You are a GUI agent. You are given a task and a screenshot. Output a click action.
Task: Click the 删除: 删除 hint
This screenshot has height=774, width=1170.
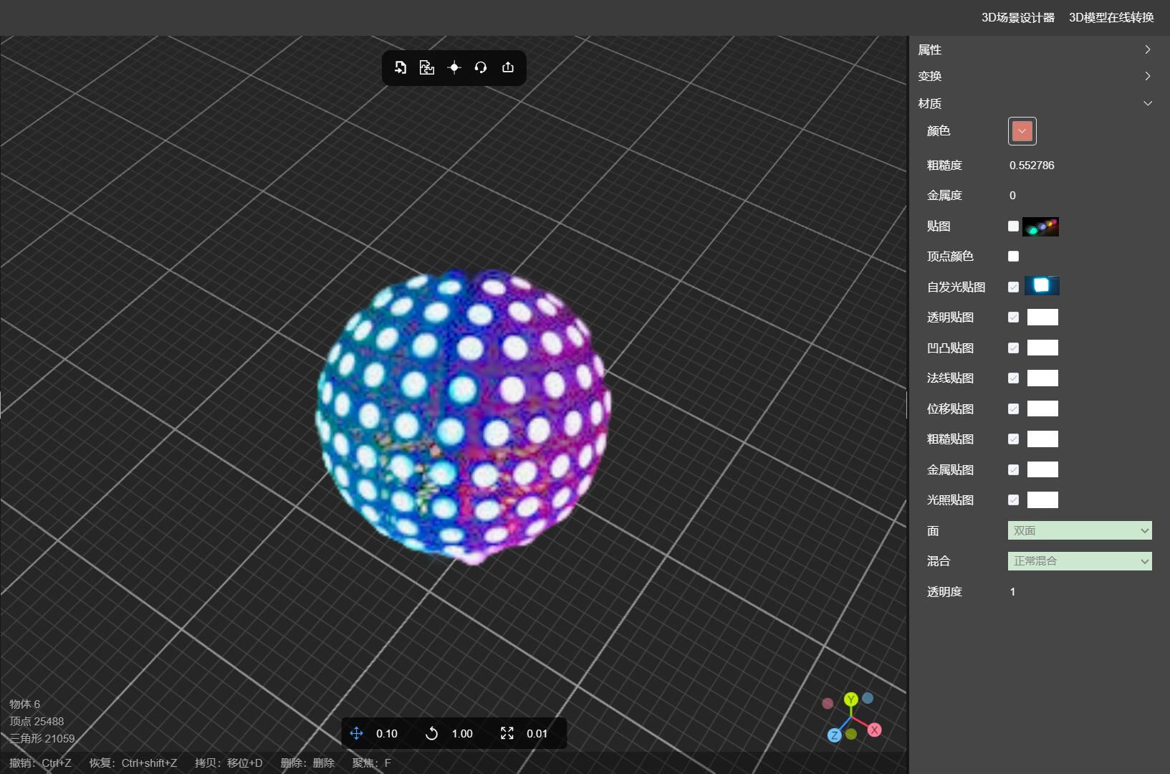coord(307,763)
